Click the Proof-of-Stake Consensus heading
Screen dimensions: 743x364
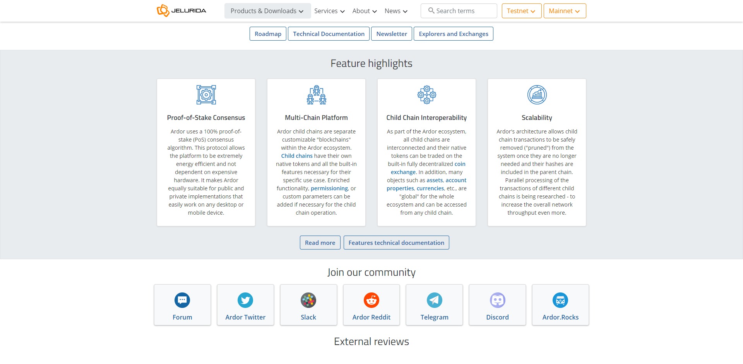point(206,118)
